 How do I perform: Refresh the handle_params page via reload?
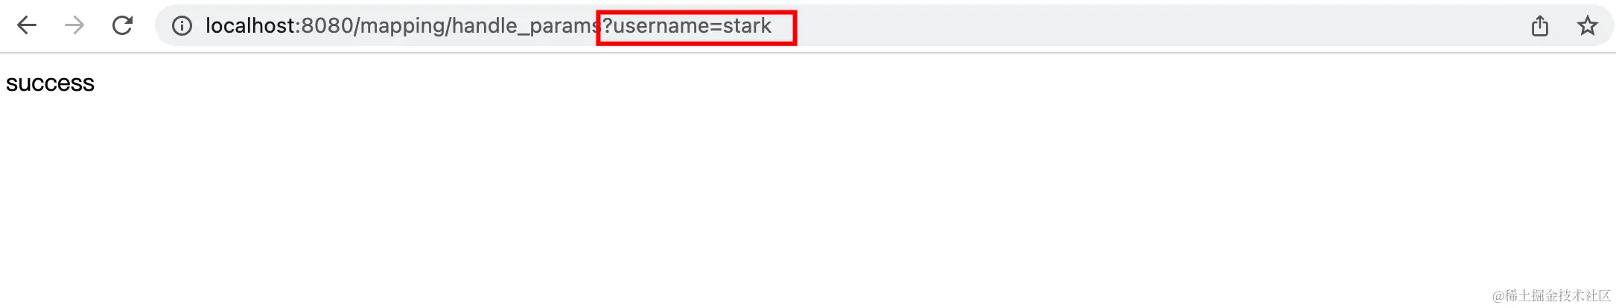(122, 26)
